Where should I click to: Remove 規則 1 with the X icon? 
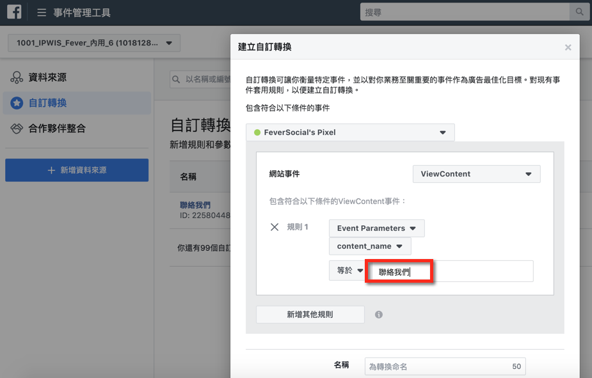point(275,227)
